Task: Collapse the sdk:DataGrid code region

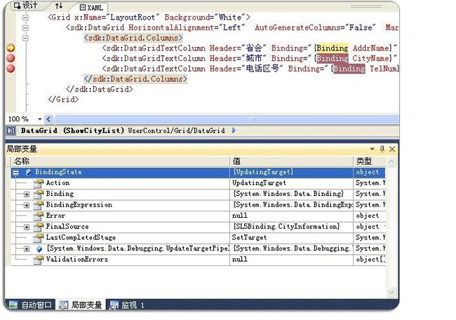Action: pyautogui.click(x=25, y=28)
